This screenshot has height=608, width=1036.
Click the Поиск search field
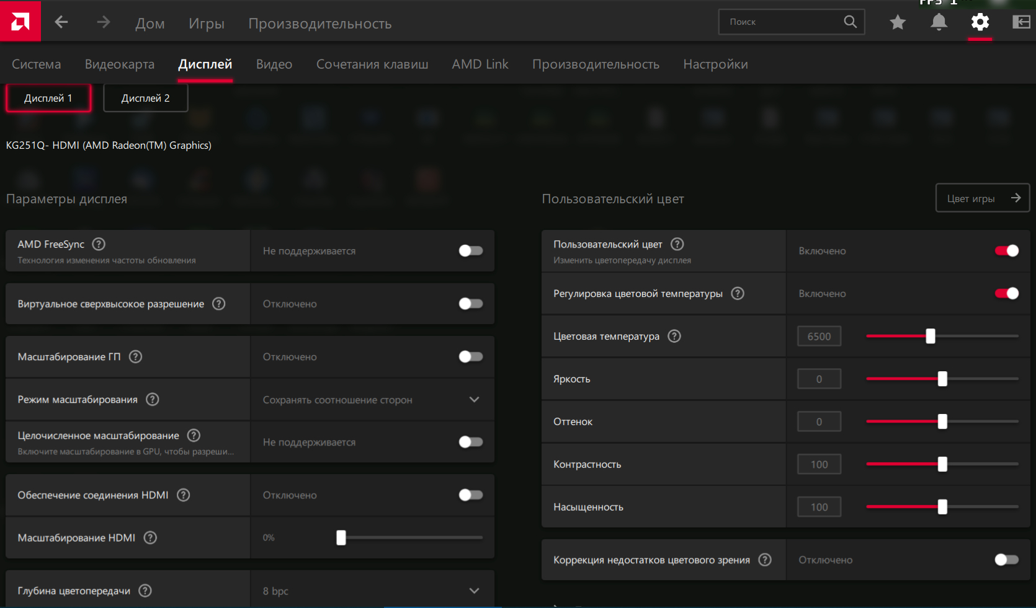(x=782, y=22)
